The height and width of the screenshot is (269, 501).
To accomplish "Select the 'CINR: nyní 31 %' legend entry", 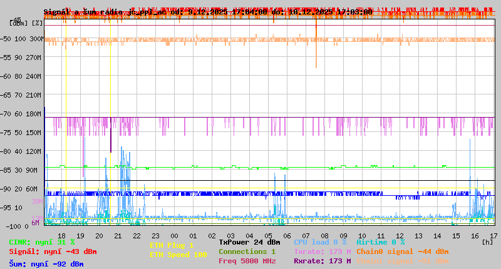I will 42,242.
